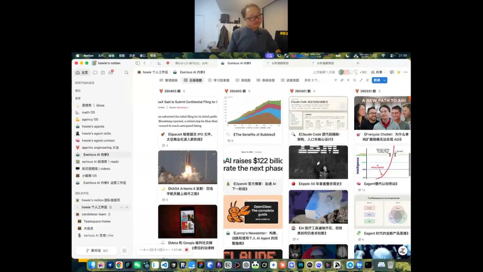Click the filter icon in database toolbar

pyautogui.click(x=335, y=80)
